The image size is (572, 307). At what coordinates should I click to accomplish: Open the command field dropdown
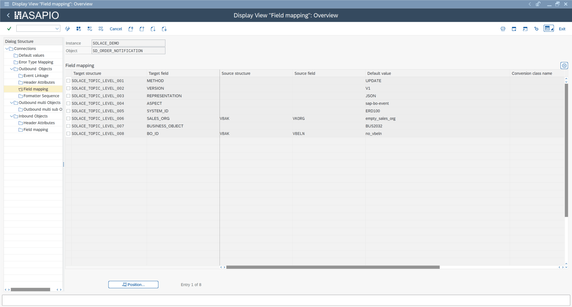point(57,29)
